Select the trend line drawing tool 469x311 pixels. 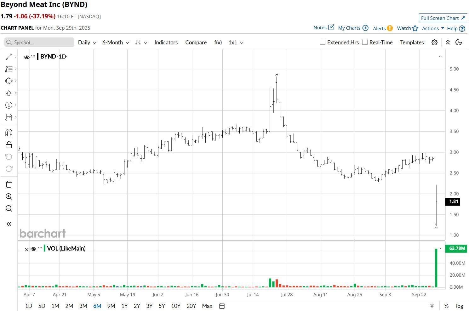click(9, 57)
